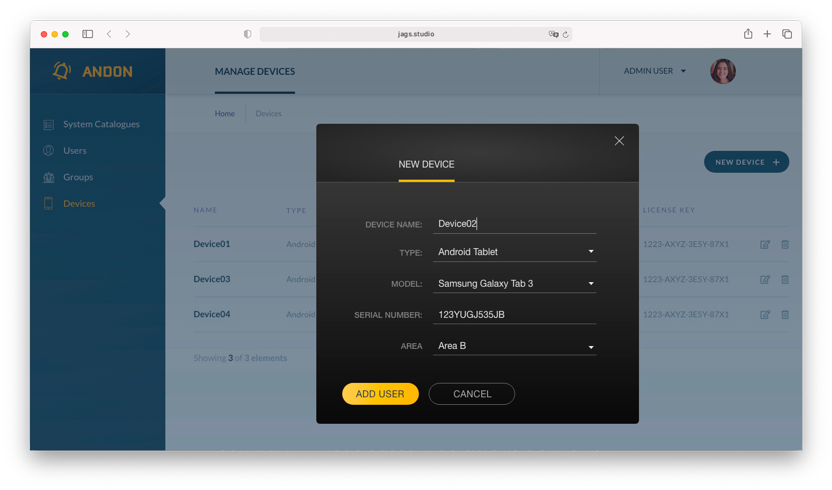Image resolution: width=832 pixels, height=490 pixels.
Task: Open Users in the sidebar
Action: click(75, 150)
